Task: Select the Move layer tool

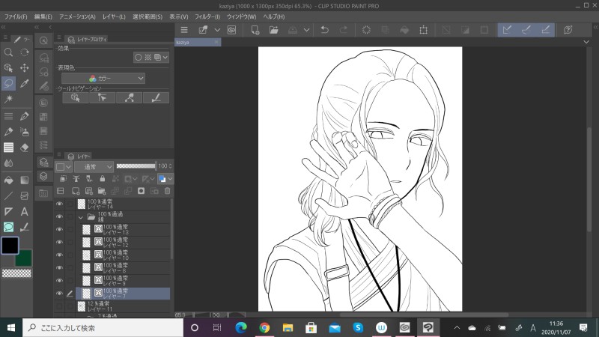Action: (x=25, y=67)
